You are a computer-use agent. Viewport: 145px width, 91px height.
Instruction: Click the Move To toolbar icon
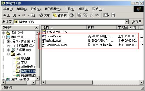click(79, 15)
